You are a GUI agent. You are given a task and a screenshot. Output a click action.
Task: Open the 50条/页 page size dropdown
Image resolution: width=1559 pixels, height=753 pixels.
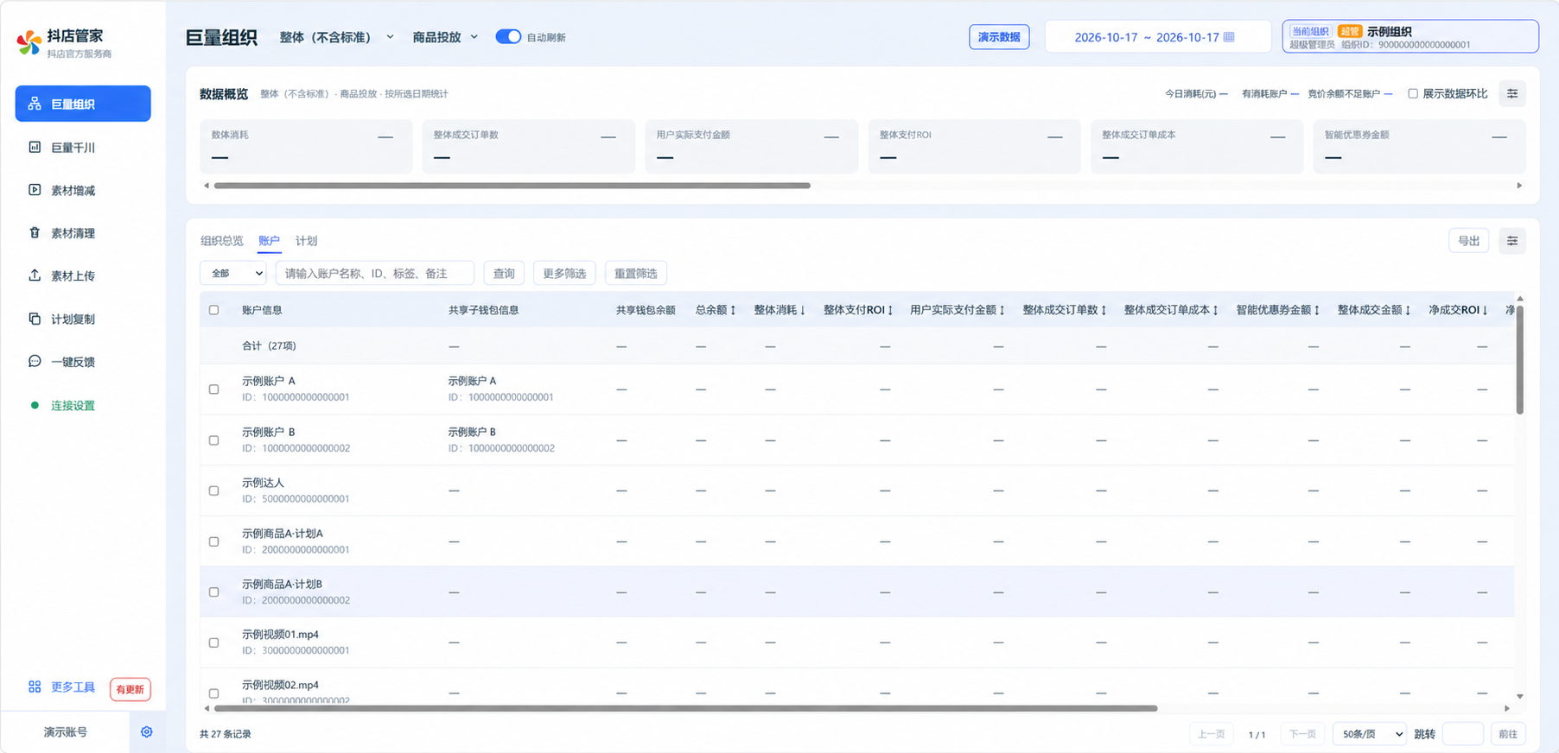[1370, 734]
